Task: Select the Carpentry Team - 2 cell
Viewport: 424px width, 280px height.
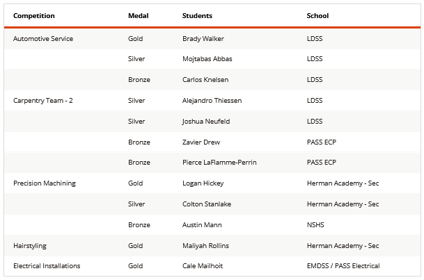Action: pyautogui.click(x=43, y=101)
